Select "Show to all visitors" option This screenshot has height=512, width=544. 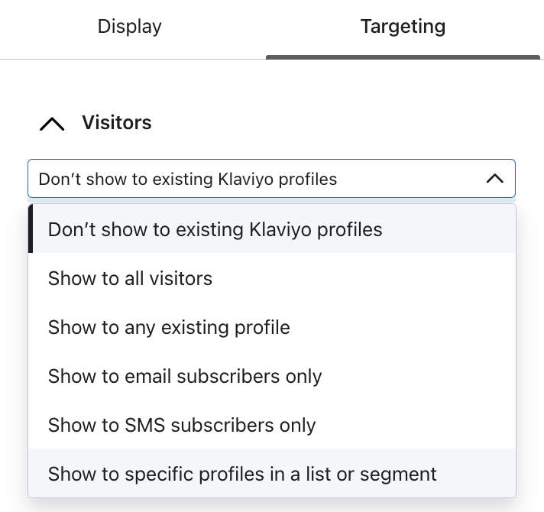point(130,278)
